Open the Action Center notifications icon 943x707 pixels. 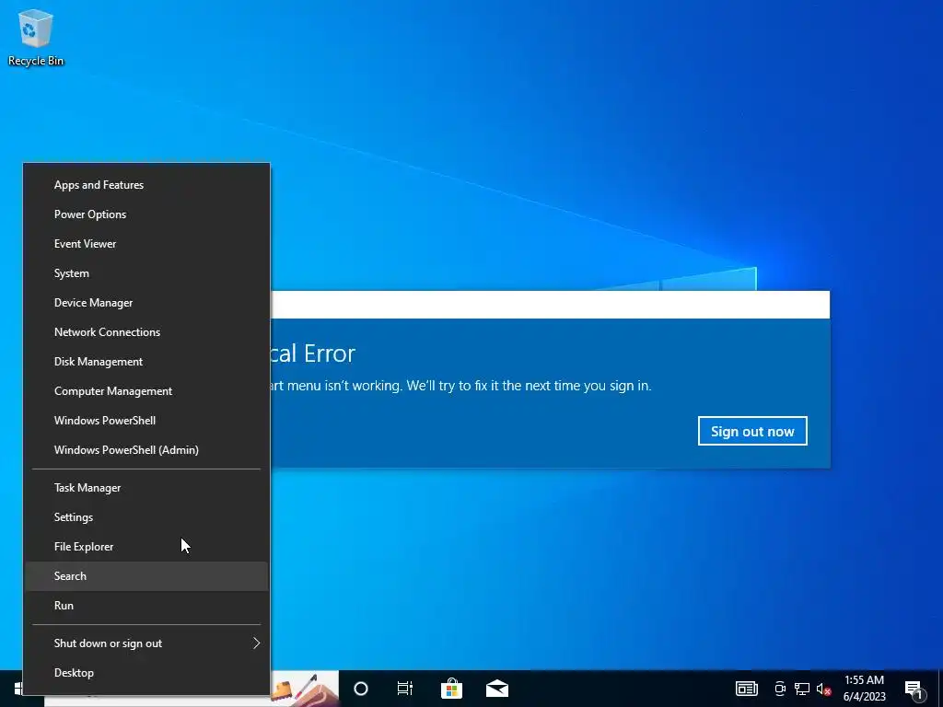[x=914, y=690]
